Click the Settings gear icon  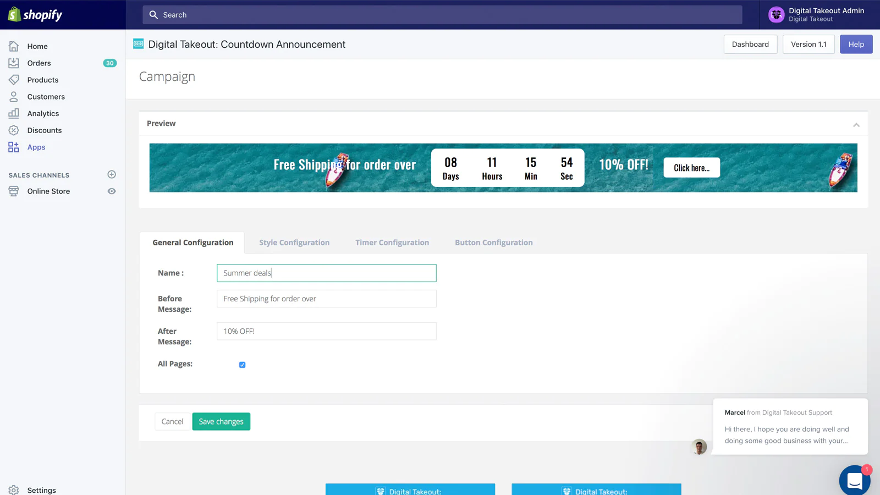(x=14, y=490)
